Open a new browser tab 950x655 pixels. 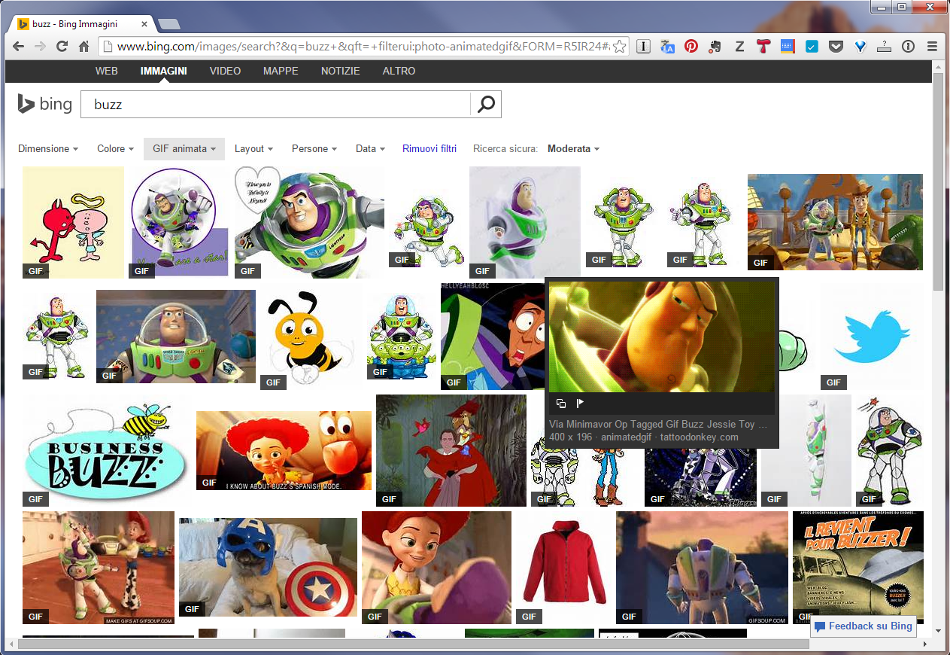(x=169, y=24)
